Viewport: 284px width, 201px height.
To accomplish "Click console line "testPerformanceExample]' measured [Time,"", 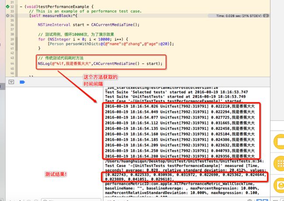I will [181, 166].
